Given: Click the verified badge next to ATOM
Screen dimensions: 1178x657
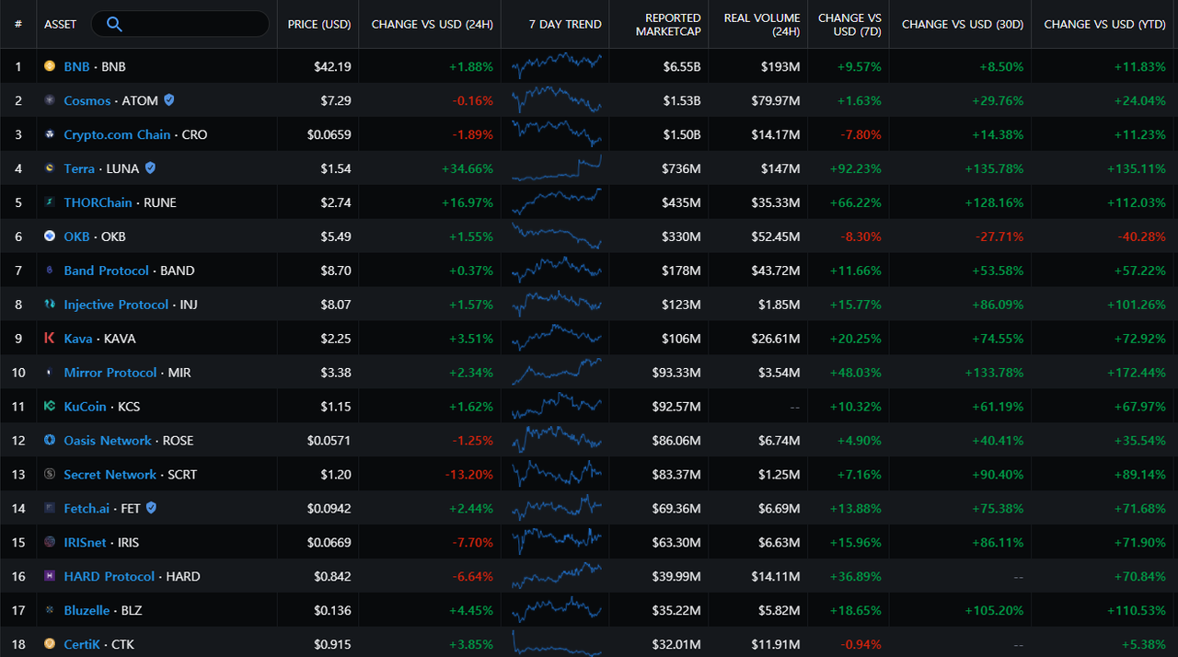Looking at the screenshot, I should [x=169, y=100].
